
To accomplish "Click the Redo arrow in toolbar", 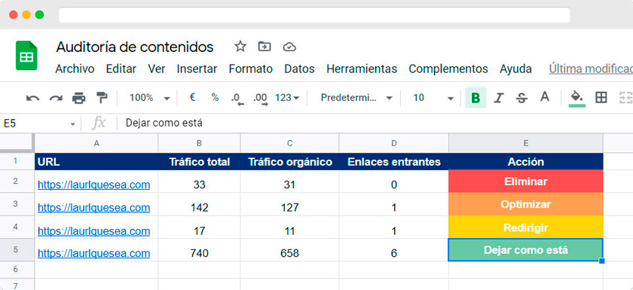I will pos(56,98).
